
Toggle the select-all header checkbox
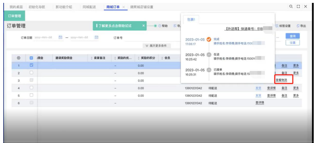click(x=31, y=58)
